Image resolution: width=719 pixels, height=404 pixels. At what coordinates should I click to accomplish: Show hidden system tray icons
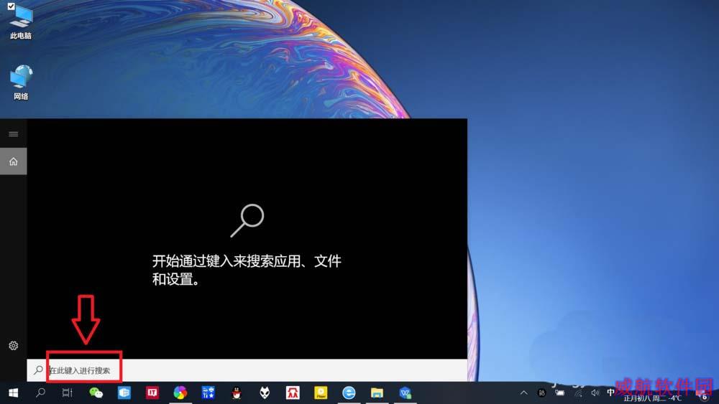click(523, 393)
